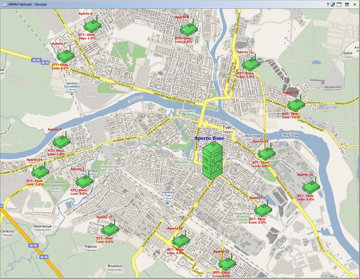Click the panel icon left of WiMAX Network title
The height and width of the screenshot is (279, 360).
pyautogui.click(x=5, y=4)
